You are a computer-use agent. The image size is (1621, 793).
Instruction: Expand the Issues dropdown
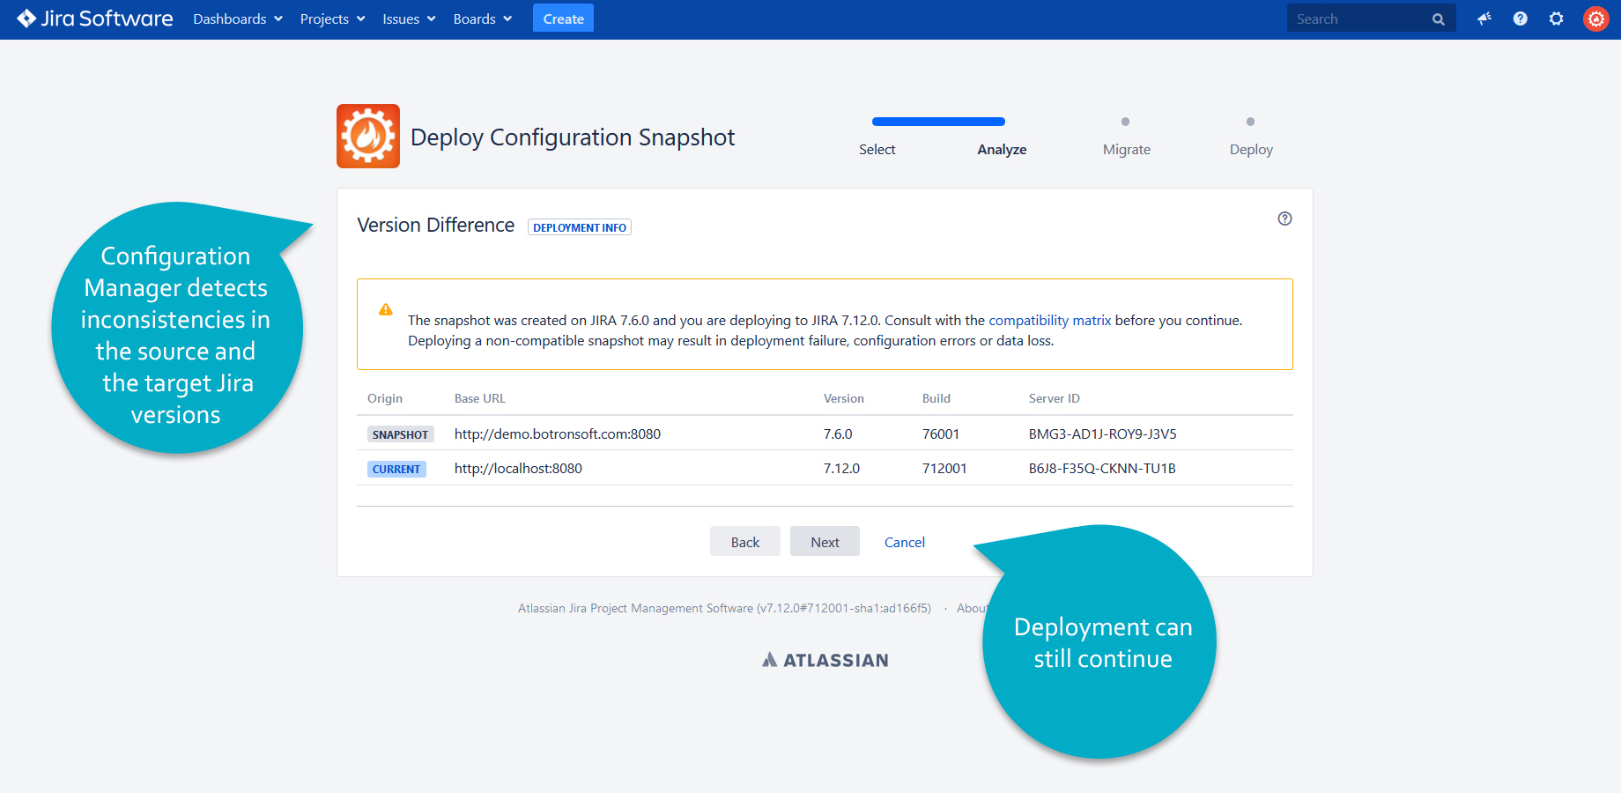[409, 19]
